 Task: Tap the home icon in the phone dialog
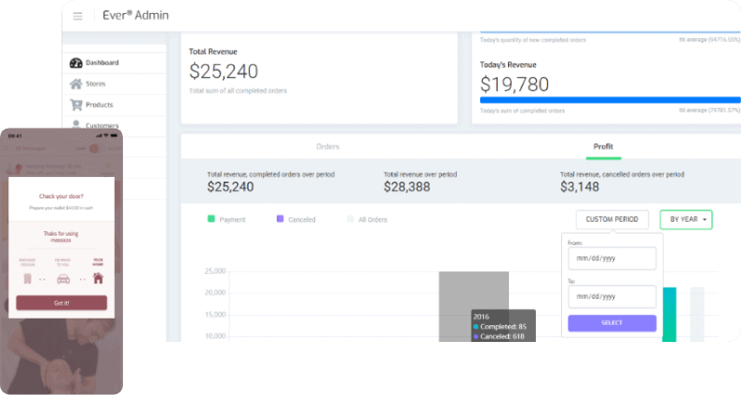pos(97,277)
